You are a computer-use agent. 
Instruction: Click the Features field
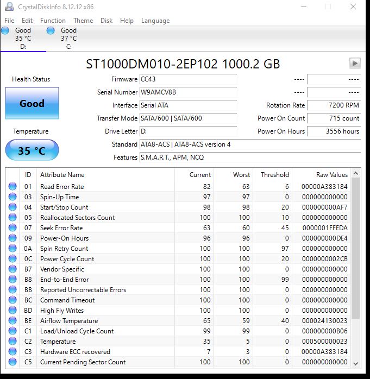click(250, 157)
